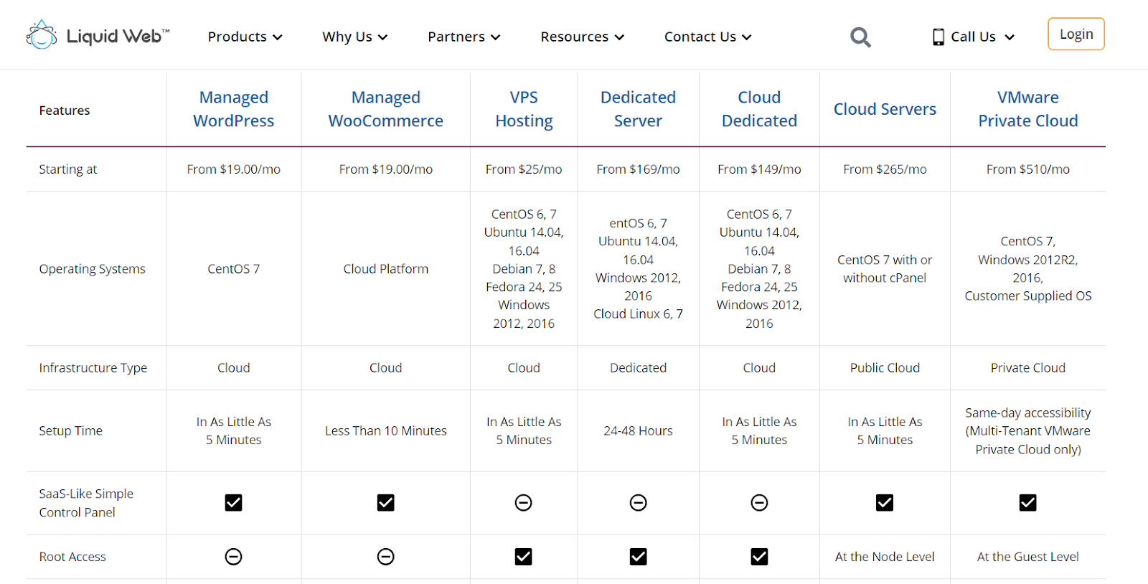Click the phone icon beside Call Us
Viewport: 1148px width, 584px height.
(938, 37)
